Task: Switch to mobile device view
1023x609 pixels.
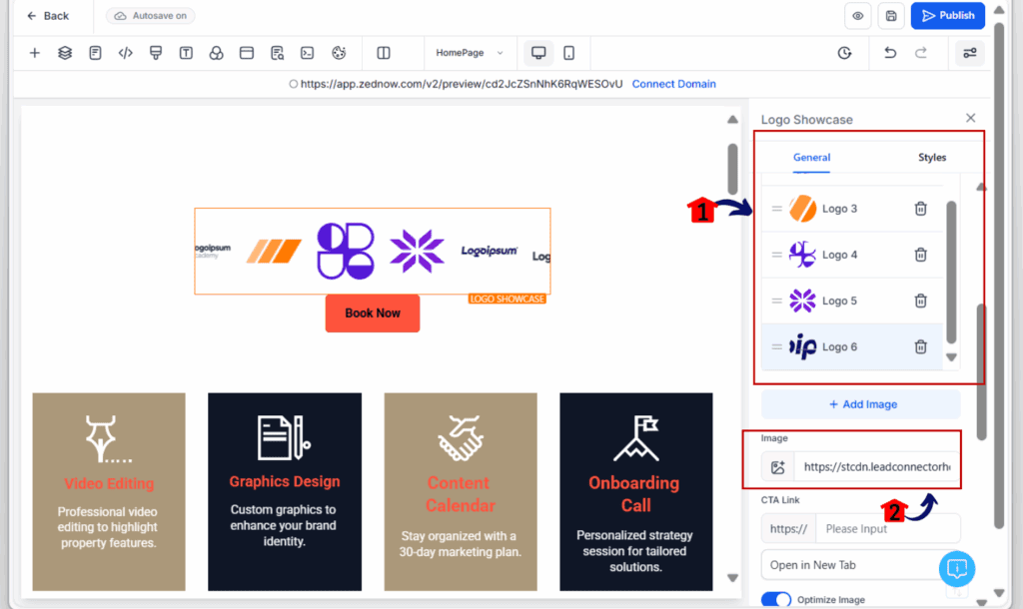Action: (x=568, y=53)
